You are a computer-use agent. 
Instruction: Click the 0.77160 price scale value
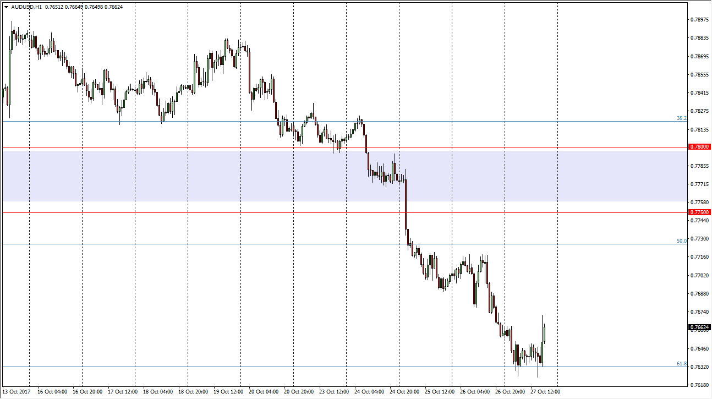tap(699, 257)
